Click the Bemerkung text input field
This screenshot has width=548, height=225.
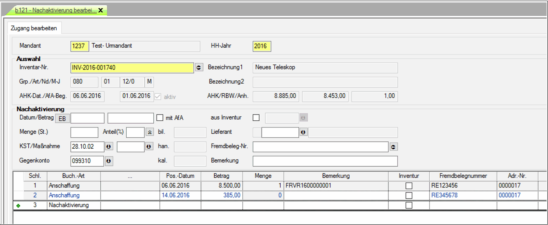325,161
